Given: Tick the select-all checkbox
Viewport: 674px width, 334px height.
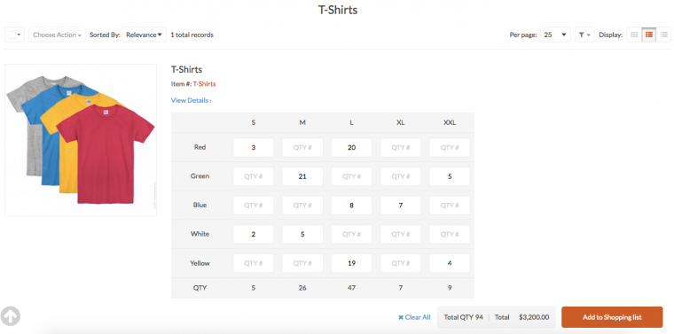Looking at the screenshot, I should pos(12,35).
